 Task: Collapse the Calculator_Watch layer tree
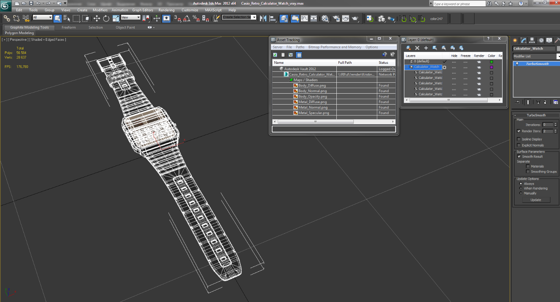(407, 67)
